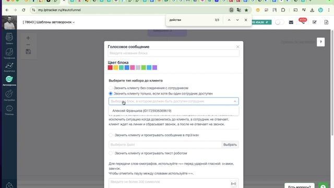Open the browser downloads icon
The image size is (334, 188).
coord(312,10)
